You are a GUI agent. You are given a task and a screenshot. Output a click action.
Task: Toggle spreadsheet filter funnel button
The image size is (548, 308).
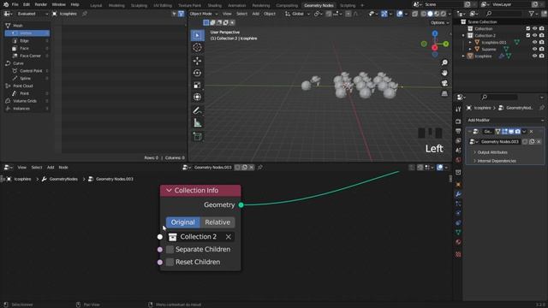(x=181, y=14)
